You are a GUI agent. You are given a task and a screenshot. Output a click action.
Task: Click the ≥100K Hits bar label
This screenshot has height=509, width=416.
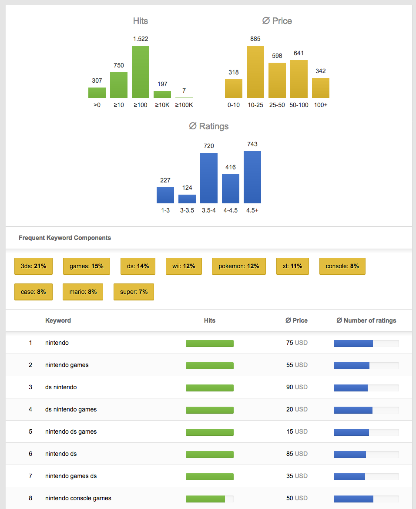click(x=184, y=105)
